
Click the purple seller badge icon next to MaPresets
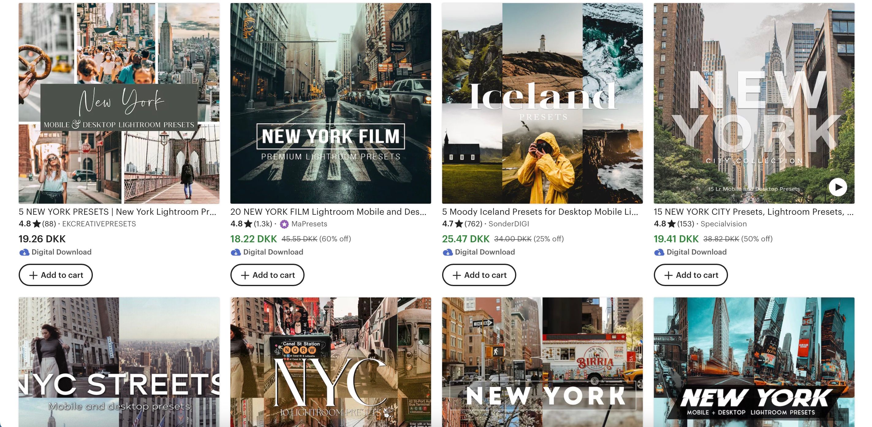284,224
